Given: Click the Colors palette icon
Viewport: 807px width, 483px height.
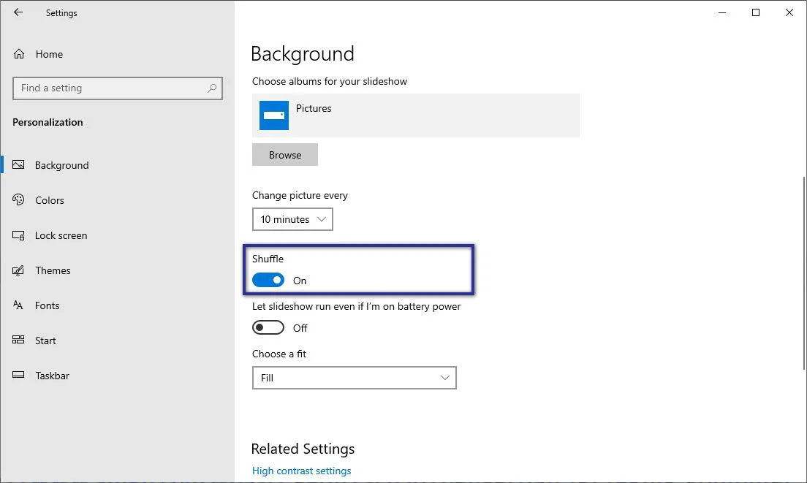Looking at the screenshot, I should pyautogui.click(x=19, y=200).
